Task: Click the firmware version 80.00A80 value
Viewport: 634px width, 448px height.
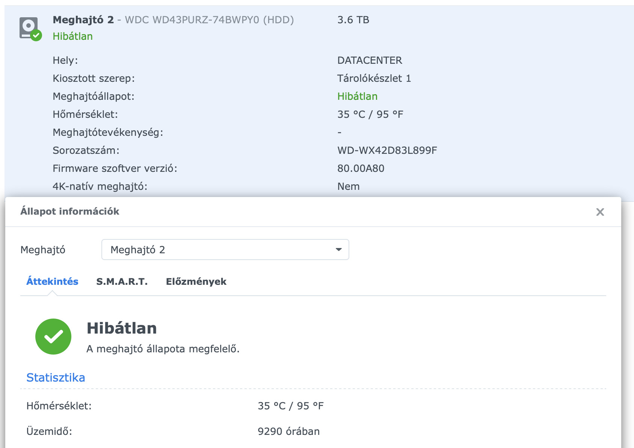Action: [x=361, y=168]
